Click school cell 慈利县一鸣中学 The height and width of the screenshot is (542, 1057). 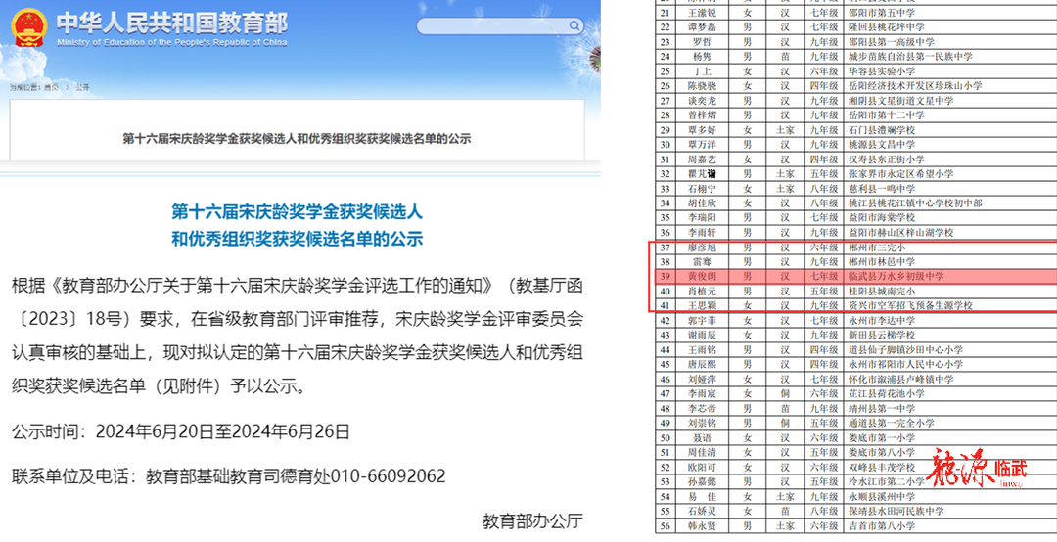coord(882,190)
